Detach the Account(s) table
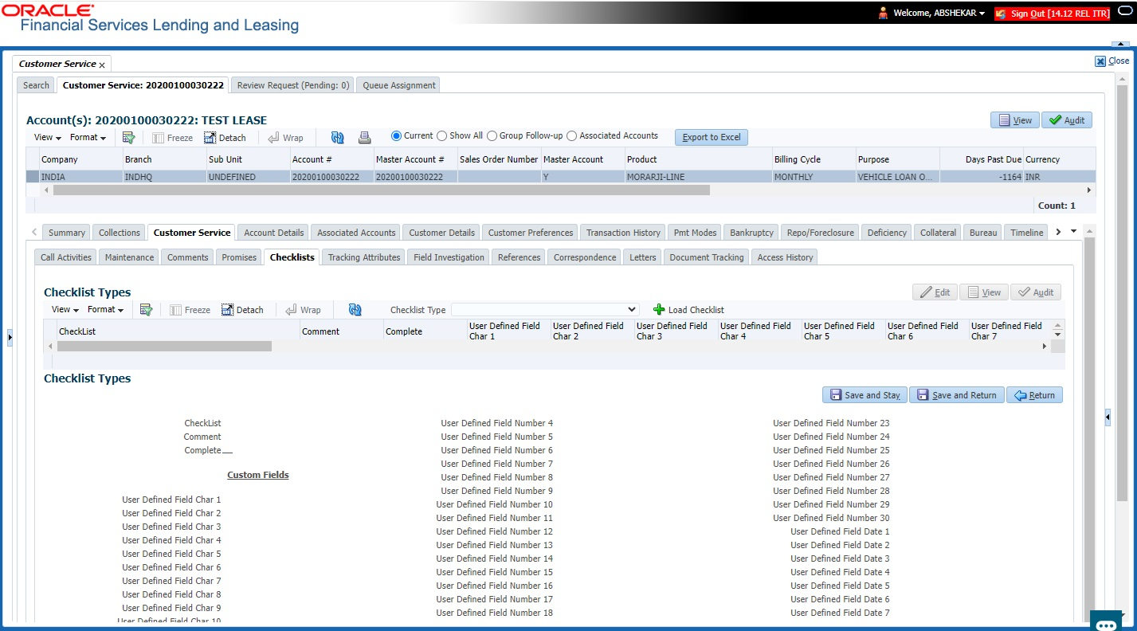Viewport: 1137px width, 631px height. [225, 138]
